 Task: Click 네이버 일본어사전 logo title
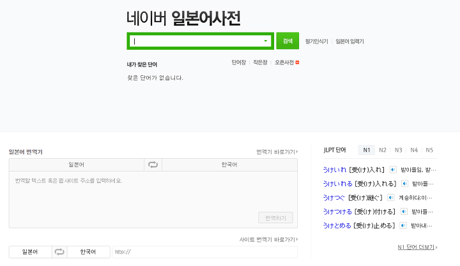pos(183,18)
